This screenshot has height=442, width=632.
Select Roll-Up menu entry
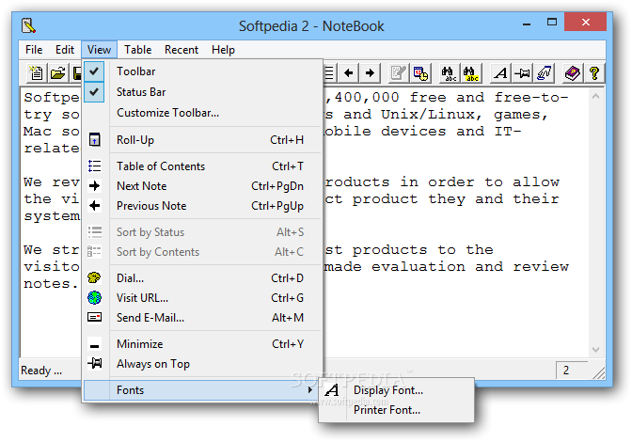[203, 140]
